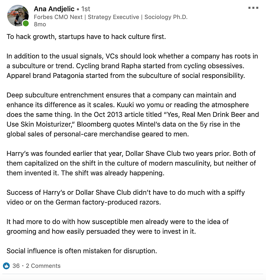Click the paragraph starting 'It had more to do'

pyautogui.click(x=117, y=227)
